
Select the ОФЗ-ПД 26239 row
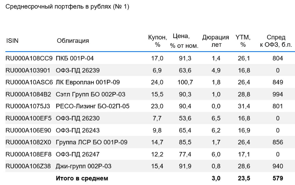(x=150, y=70)
